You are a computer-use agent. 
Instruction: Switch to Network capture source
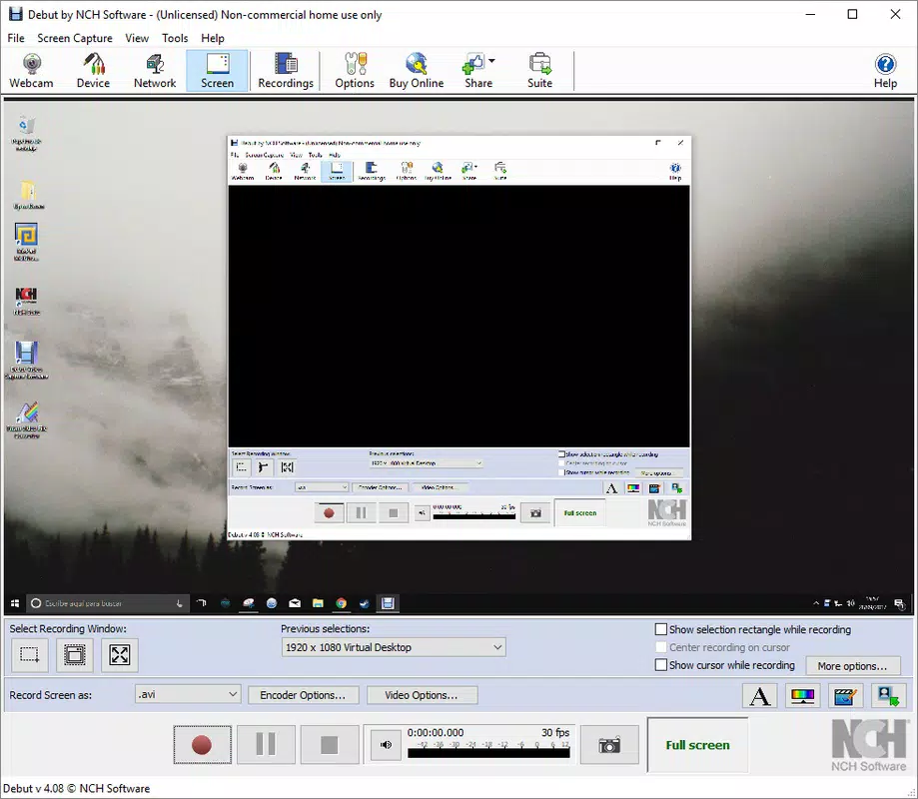[x=155, y=71]
